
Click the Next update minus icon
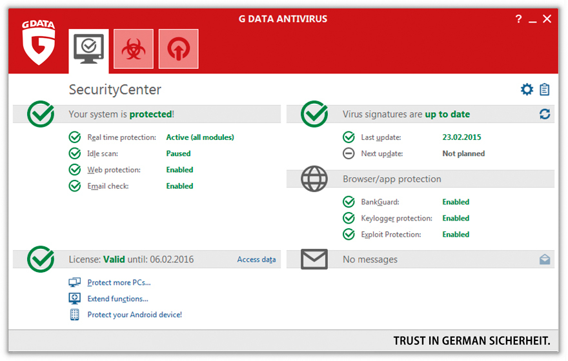click(x=349, y=153)
